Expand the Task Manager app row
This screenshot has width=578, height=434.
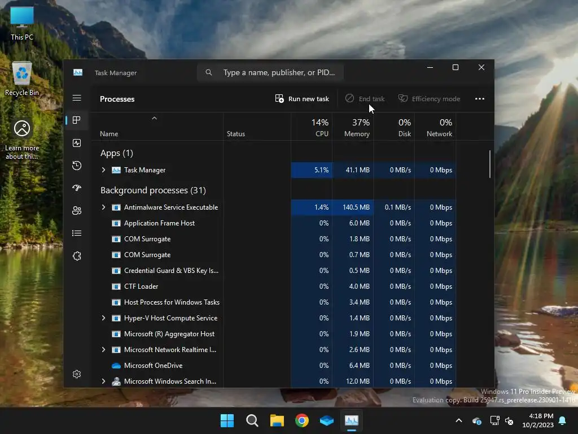(104, 170)
